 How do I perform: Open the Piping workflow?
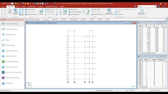point(12,40)
